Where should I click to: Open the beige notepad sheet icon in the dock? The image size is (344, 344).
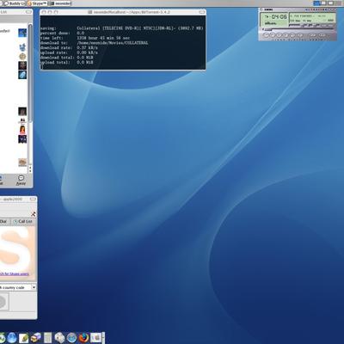pos(47,338)
